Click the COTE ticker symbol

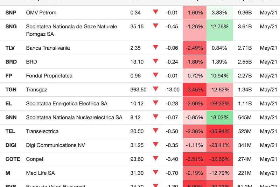(12, 159)
